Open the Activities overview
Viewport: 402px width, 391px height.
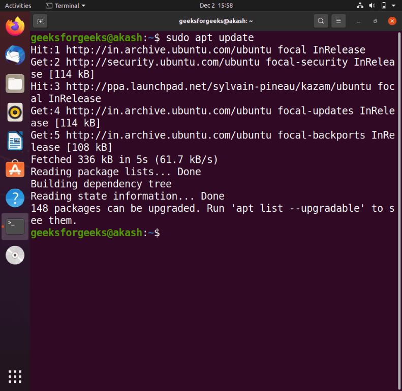[x=18, y=6]
